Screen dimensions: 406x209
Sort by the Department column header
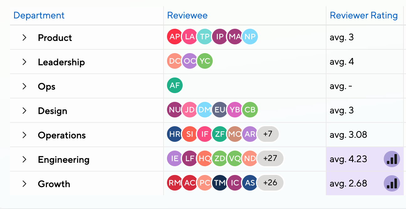click(x=39, y=15)
